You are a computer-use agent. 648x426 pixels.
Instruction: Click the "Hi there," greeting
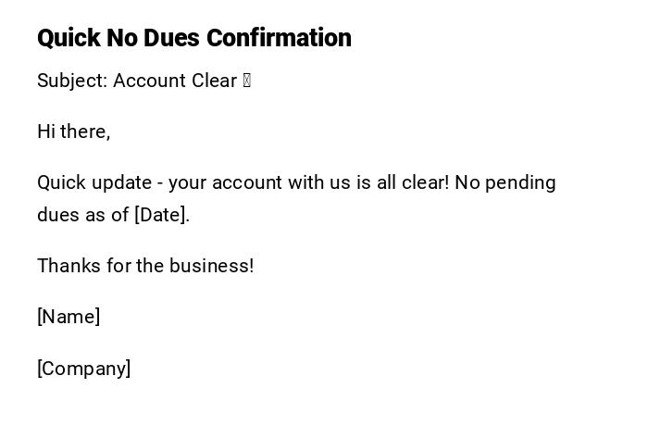(x=74, y=132)
